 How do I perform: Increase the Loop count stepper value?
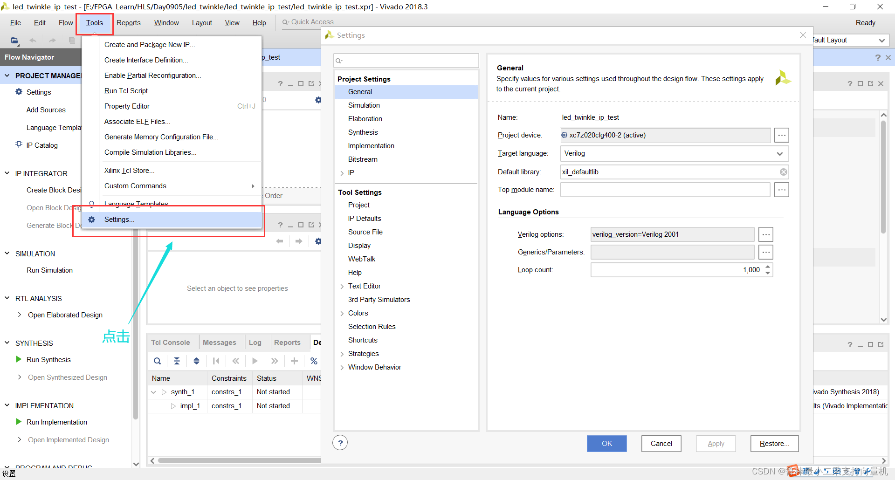pyautogui.click(x=768, y=267)
